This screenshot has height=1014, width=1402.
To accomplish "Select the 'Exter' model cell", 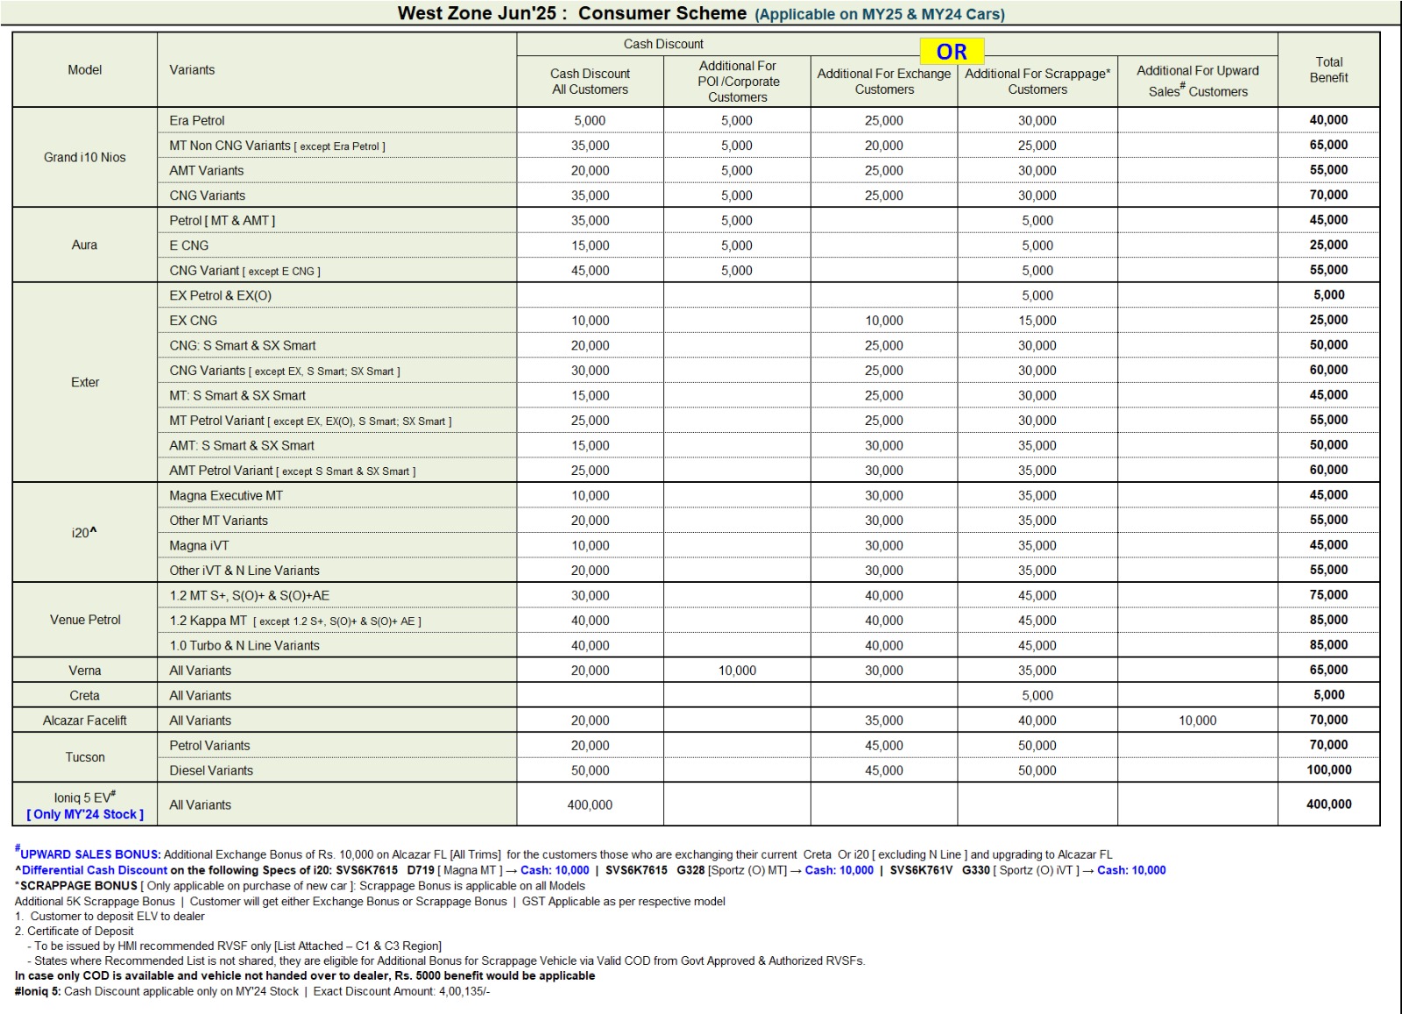I will click(85, 382).
